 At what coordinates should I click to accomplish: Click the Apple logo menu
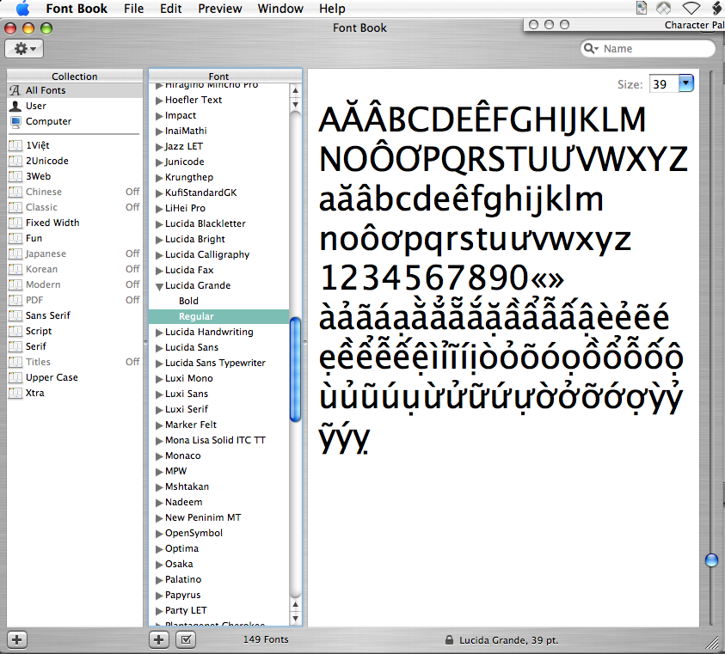(x=22, y=9)
